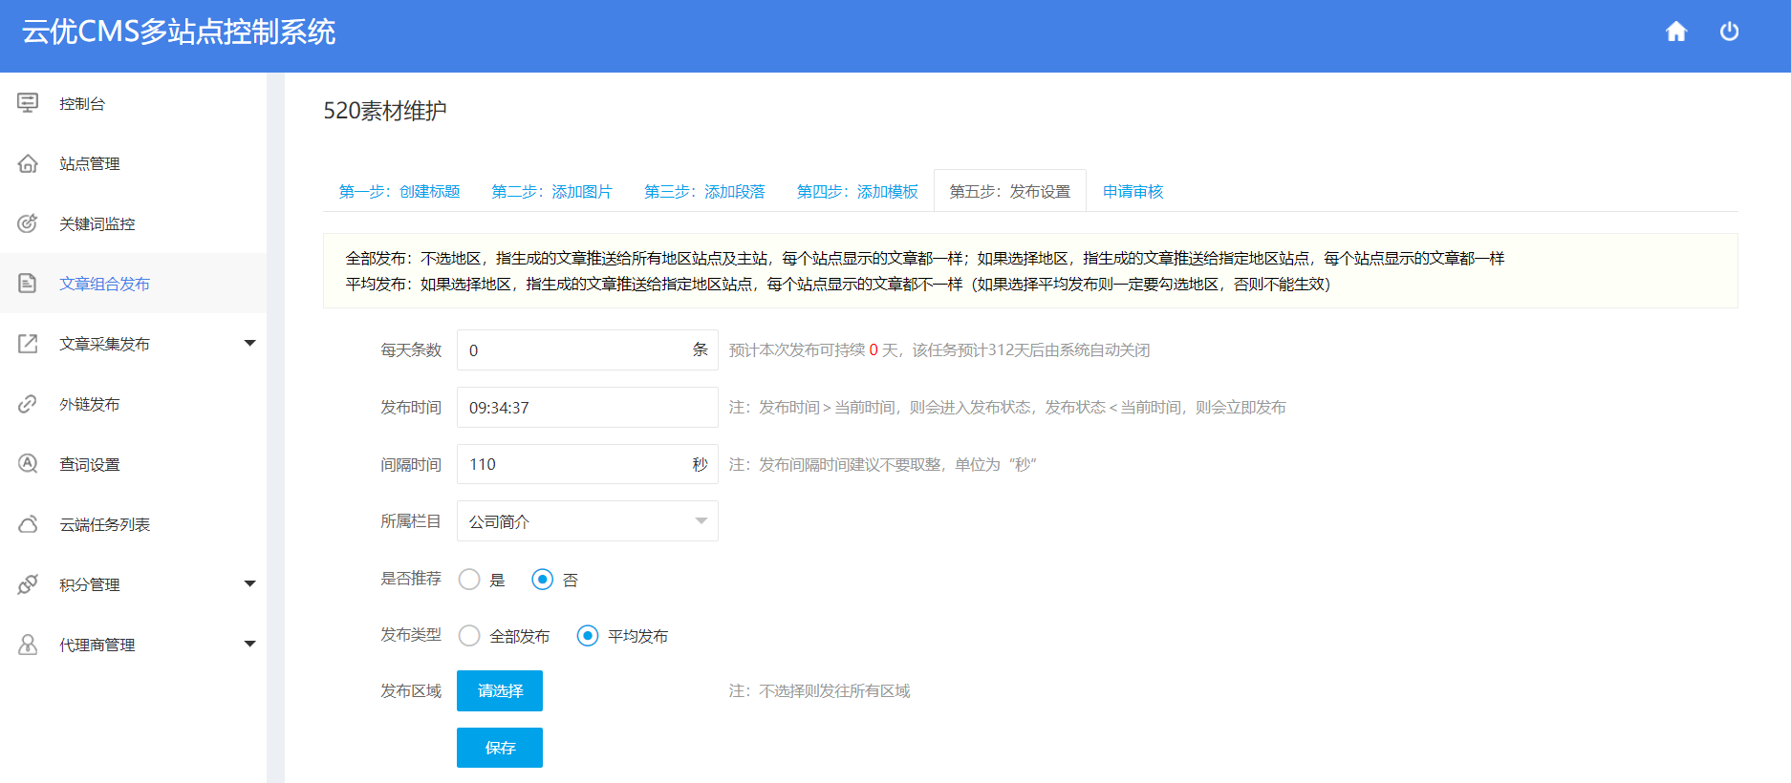Open the 申请审核 tab
This screenshot has width=1791, height=783.
(1133, 191)
